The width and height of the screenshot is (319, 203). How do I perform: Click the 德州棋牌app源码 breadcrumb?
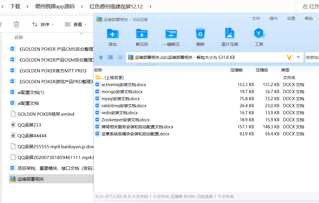[55, 6]
